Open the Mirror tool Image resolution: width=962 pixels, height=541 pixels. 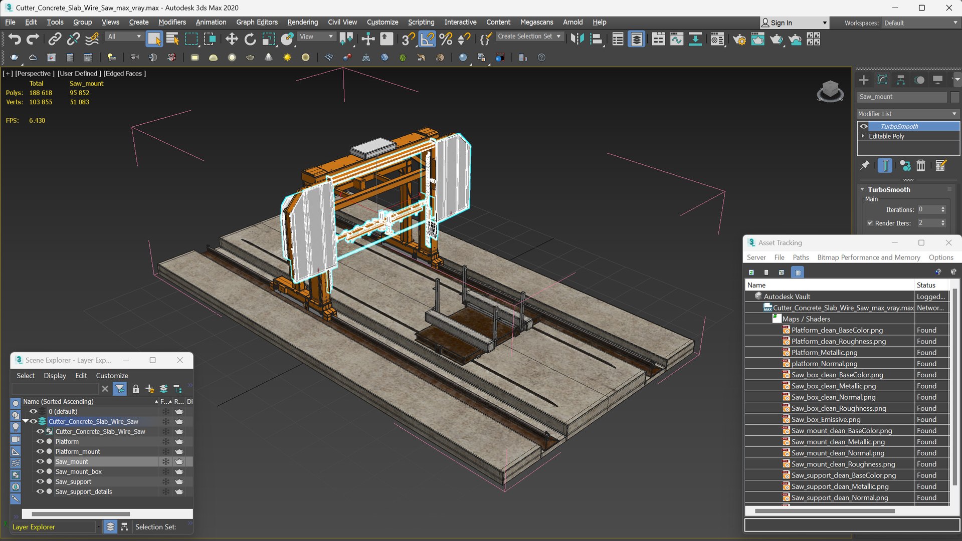[578, 39]
